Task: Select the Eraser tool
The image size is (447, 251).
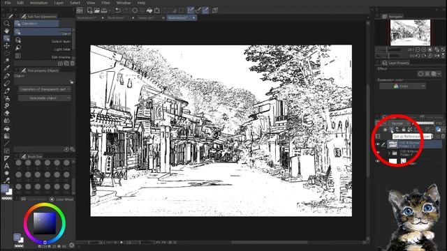Action: tap(6, 113)
